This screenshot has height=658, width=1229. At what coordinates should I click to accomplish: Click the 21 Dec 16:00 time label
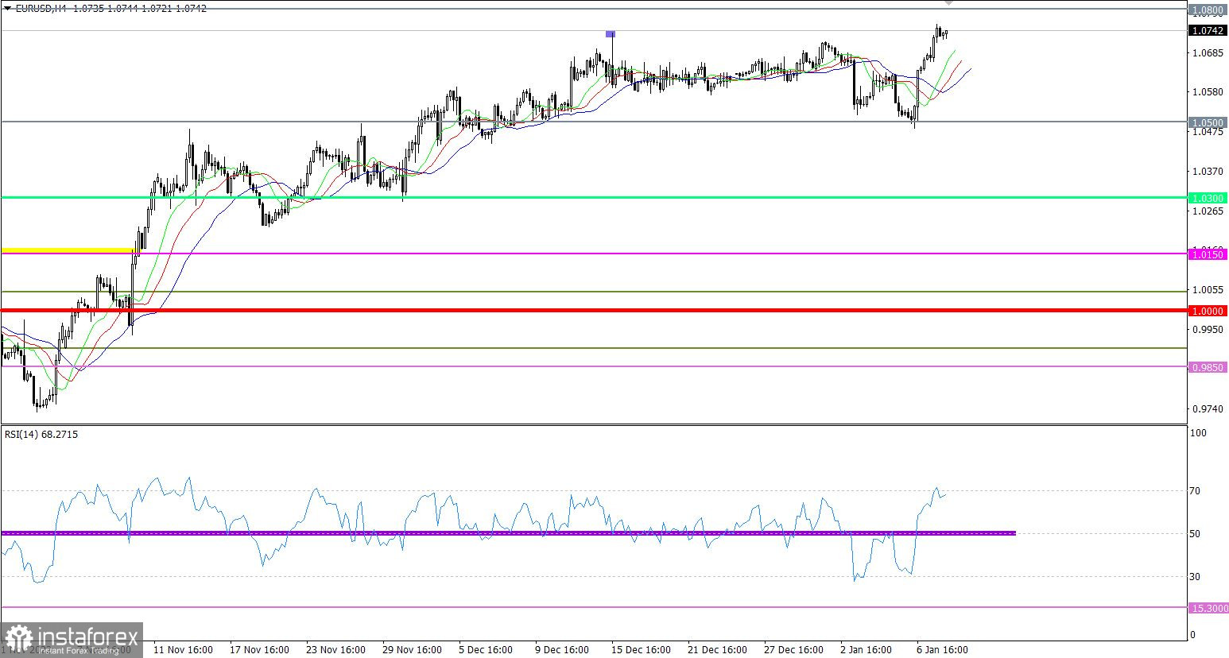717,649
